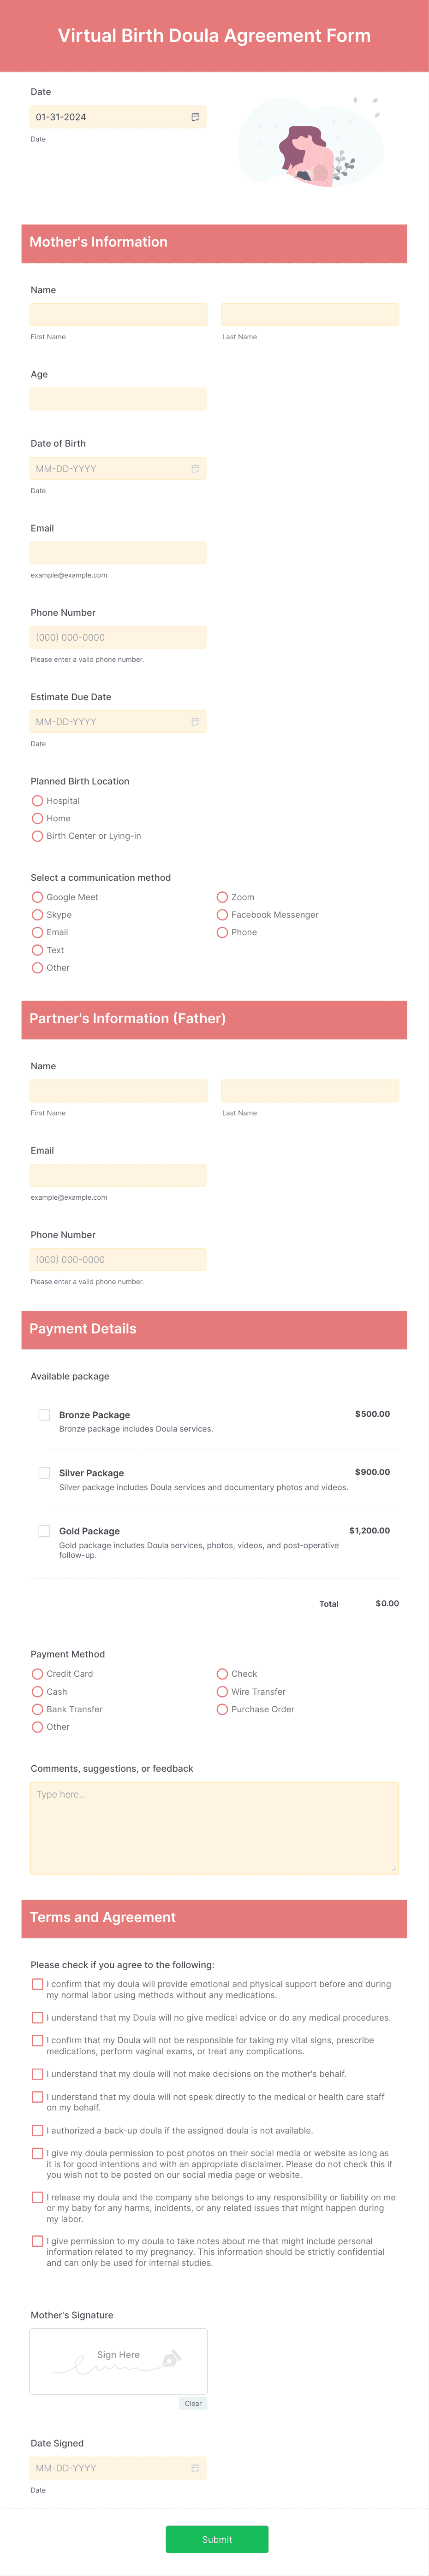Screen dimensions: 429x2576
Task: Clear the mother's signature
Action: (193, 2403)
